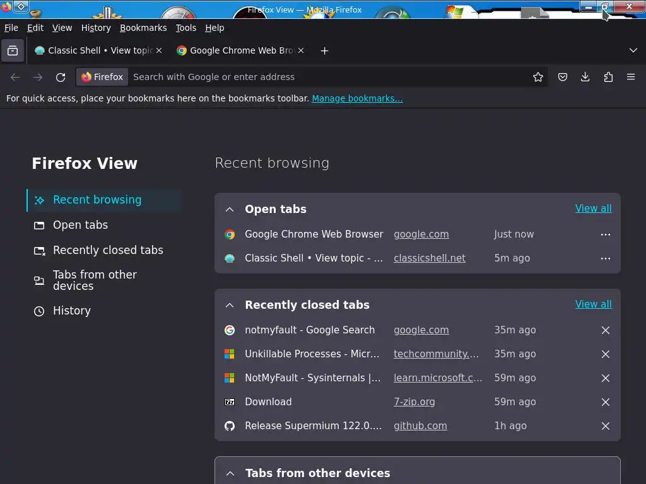Image resolution: width=646 pixels, height=484 pixels.
Task: Go back with the back arrow
Action: pyautogui.click(x=15, y=77)
